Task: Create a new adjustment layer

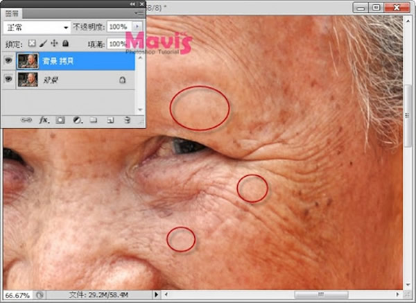Action: [x=76, y=119]
